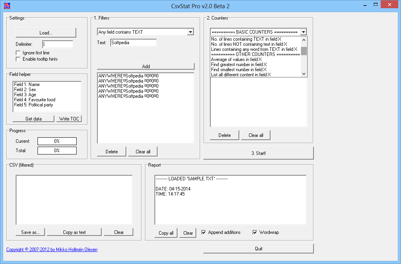Click the Quit button

click(258, 249)
